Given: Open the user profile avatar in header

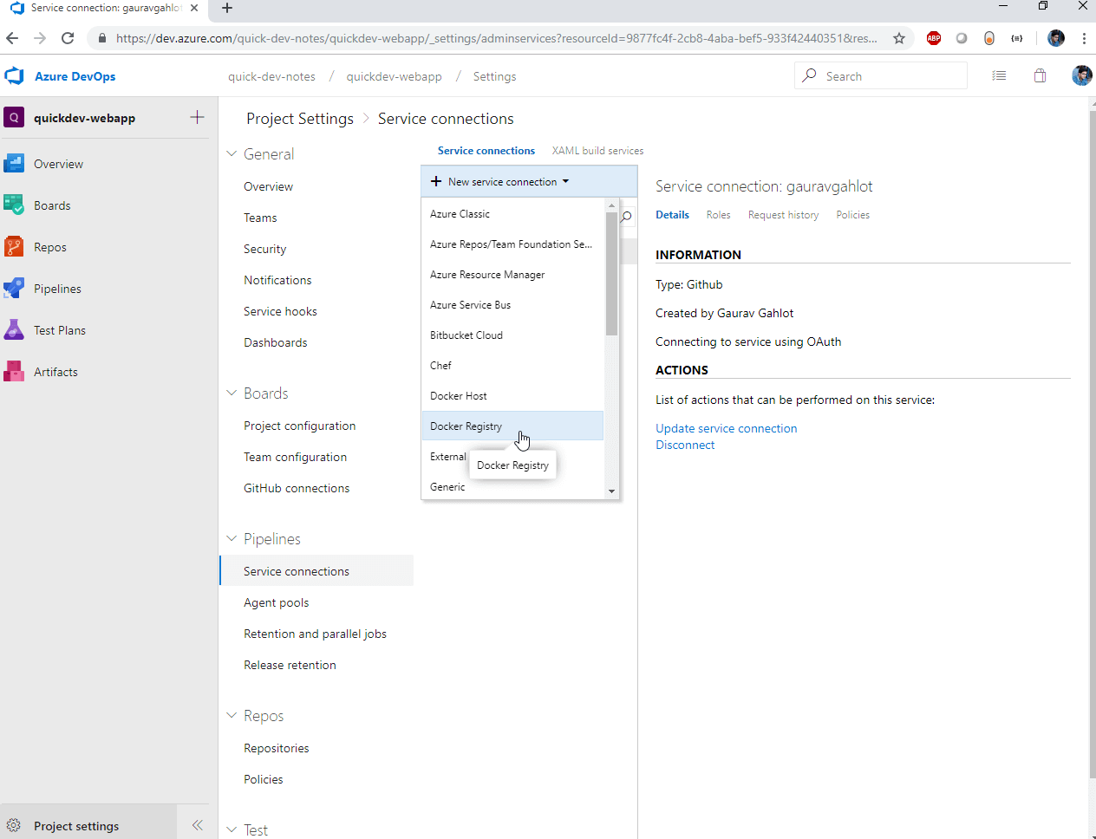Looking at the screenshot, I should coord(1082,76).
